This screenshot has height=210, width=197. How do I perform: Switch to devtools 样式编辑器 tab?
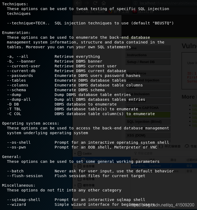(170, 146)
